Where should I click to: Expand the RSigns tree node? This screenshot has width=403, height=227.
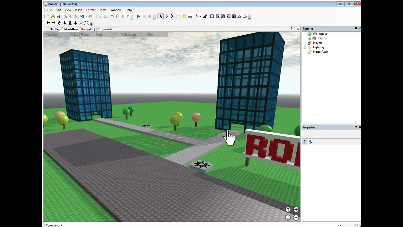coord(309,38)
